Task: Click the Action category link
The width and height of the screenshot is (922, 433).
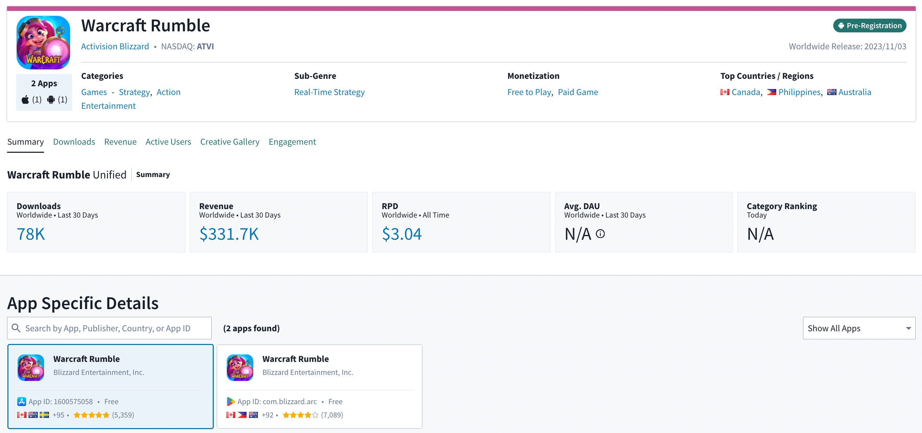Action: (169, 92)
